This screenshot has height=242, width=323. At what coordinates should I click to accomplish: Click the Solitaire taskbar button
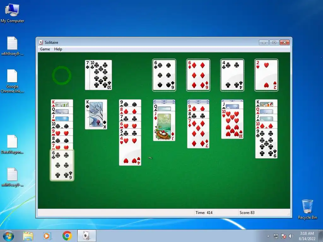(x=87, y=236)
